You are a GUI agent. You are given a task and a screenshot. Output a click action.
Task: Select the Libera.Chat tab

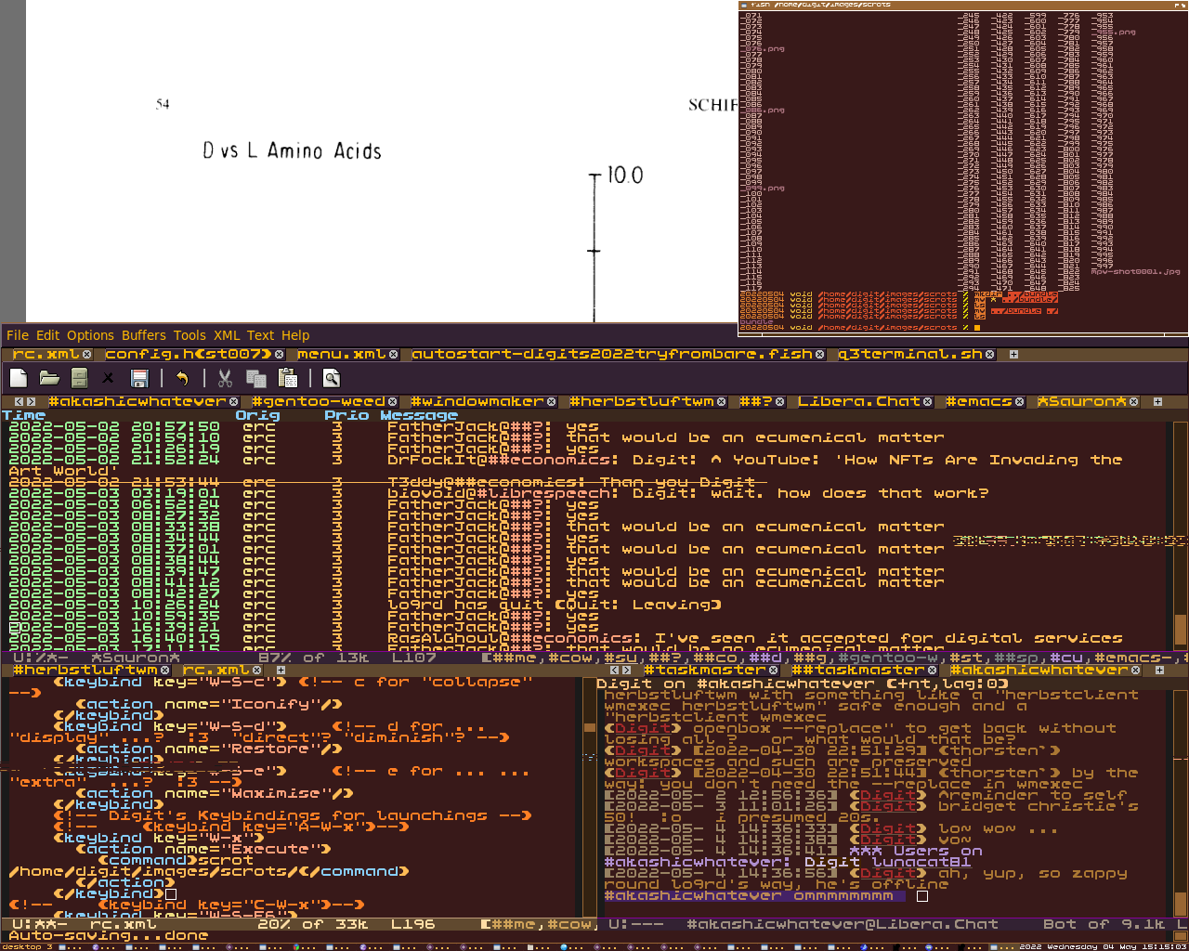point(859,402)
